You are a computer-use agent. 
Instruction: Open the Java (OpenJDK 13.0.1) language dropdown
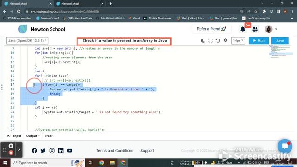tap(27, 40)
